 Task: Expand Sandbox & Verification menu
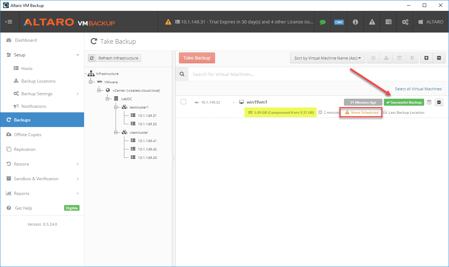78,179
